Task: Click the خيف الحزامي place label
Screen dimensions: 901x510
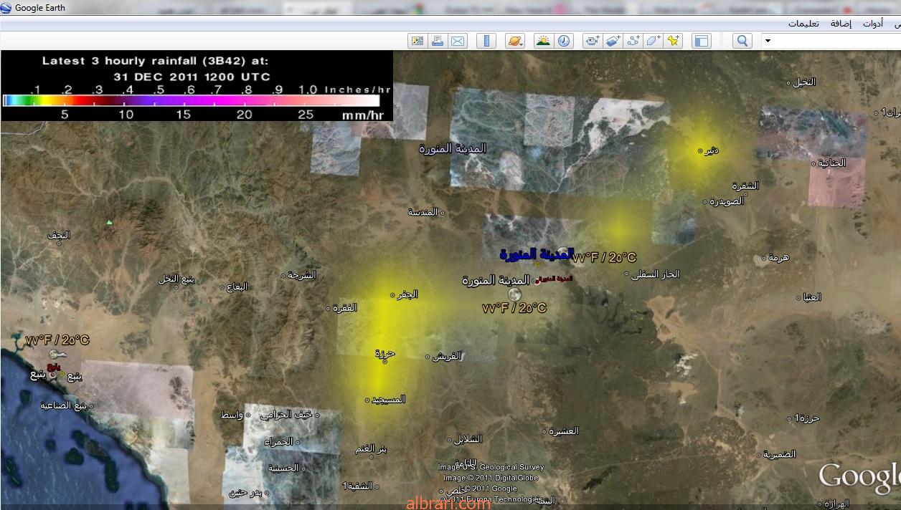Action: [x=286, y=414]
